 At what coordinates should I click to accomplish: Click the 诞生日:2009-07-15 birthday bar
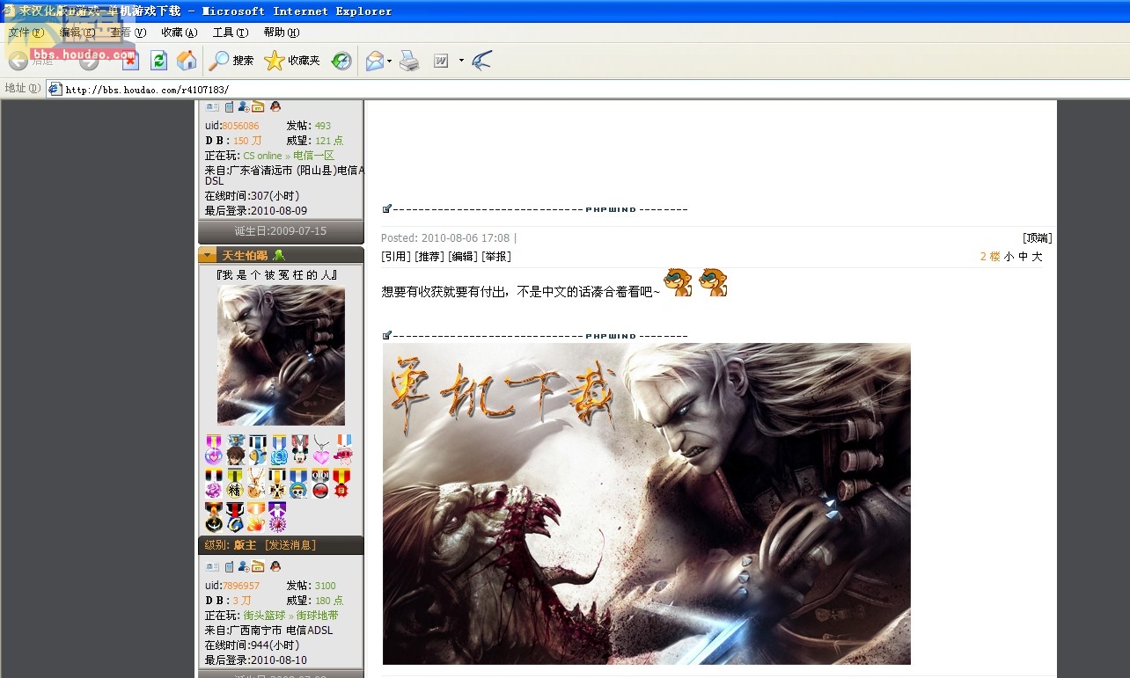(281, 231)
